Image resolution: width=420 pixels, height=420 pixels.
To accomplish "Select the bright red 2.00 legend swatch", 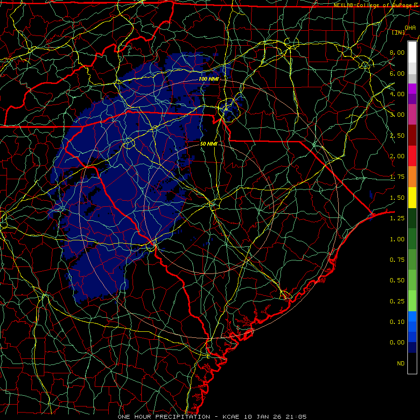I will 412,156.
